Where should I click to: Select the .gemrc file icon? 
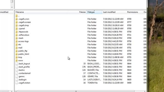(17, 76)
